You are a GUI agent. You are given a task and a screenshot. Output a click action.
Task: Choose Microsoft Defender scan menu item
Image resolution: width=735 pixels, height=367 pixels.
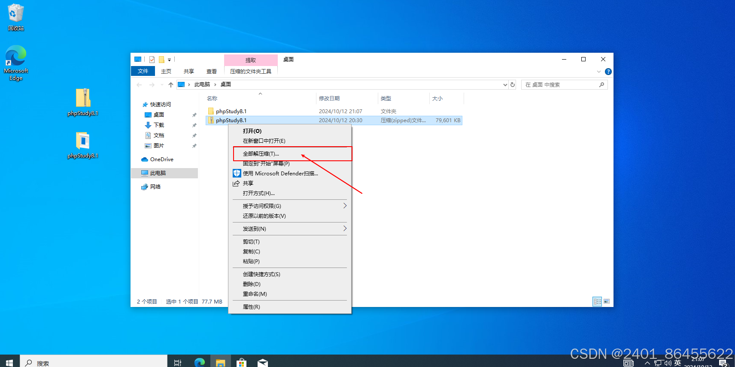tap(290, 174)
